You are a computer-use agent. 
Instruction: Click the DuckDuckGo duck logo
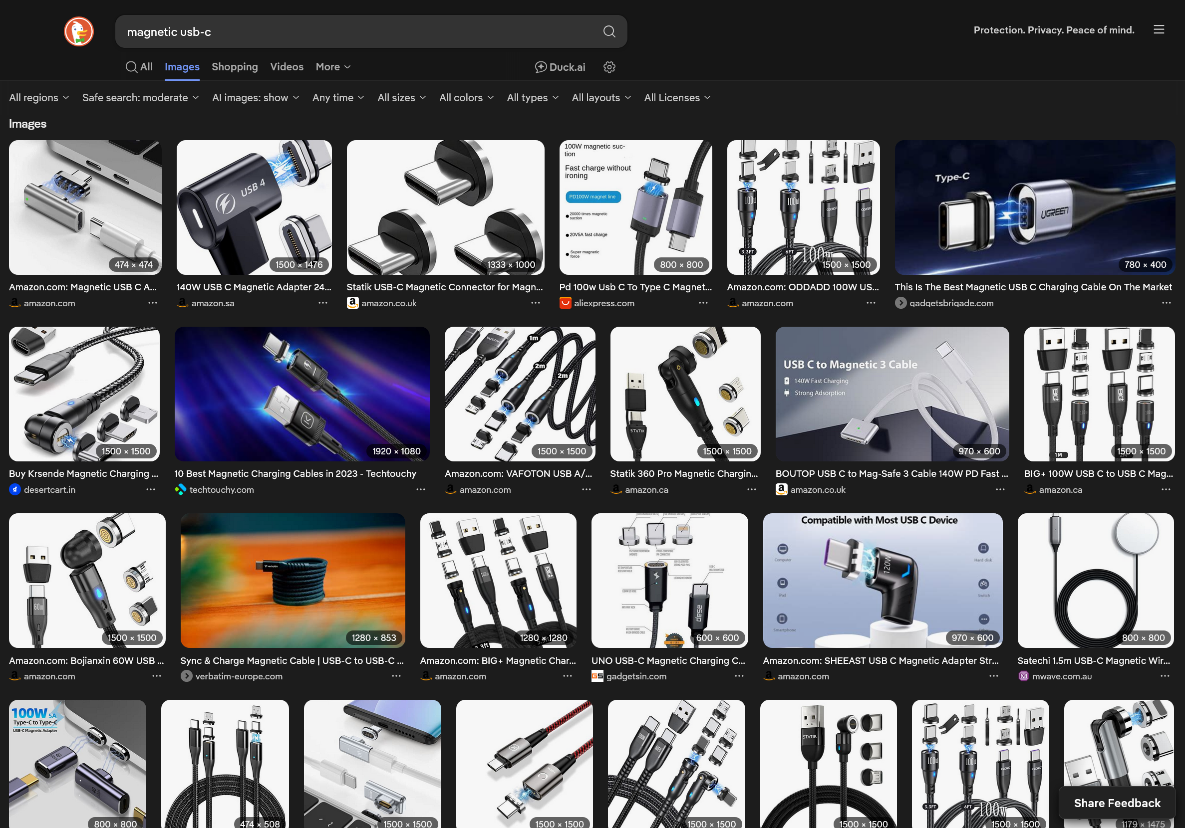click(x=79, y=31)
